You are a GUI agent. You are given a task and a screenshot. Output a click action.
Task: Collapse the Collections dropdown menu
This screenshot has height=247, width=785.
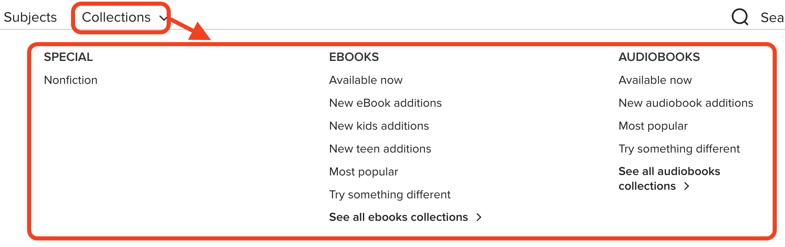[116, 17]
